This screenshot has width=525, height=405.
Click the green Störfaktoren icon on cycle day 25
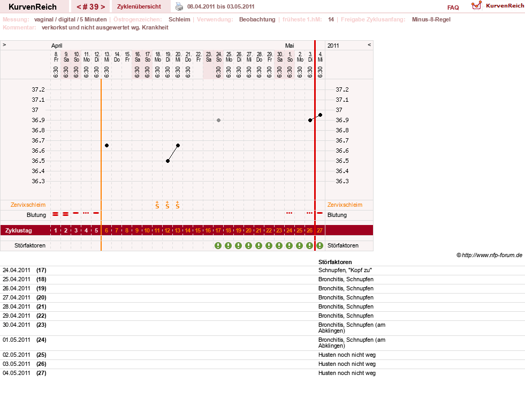pos(299,246)
